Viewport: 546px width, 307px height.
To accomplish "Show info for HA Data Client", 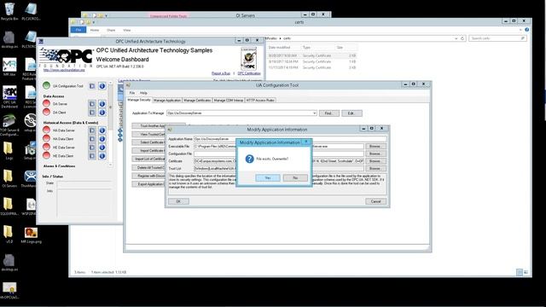I will point(102,139).
